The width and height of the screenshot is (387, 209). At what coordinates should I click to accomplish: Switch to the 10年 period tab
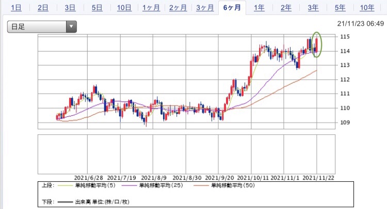point(367,8)
